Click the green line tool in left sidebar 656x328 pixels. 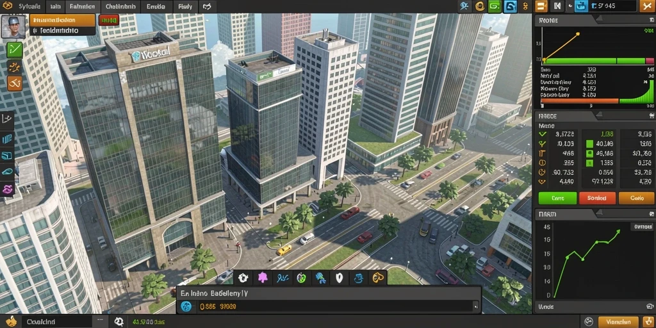click(x=15, y=50)
